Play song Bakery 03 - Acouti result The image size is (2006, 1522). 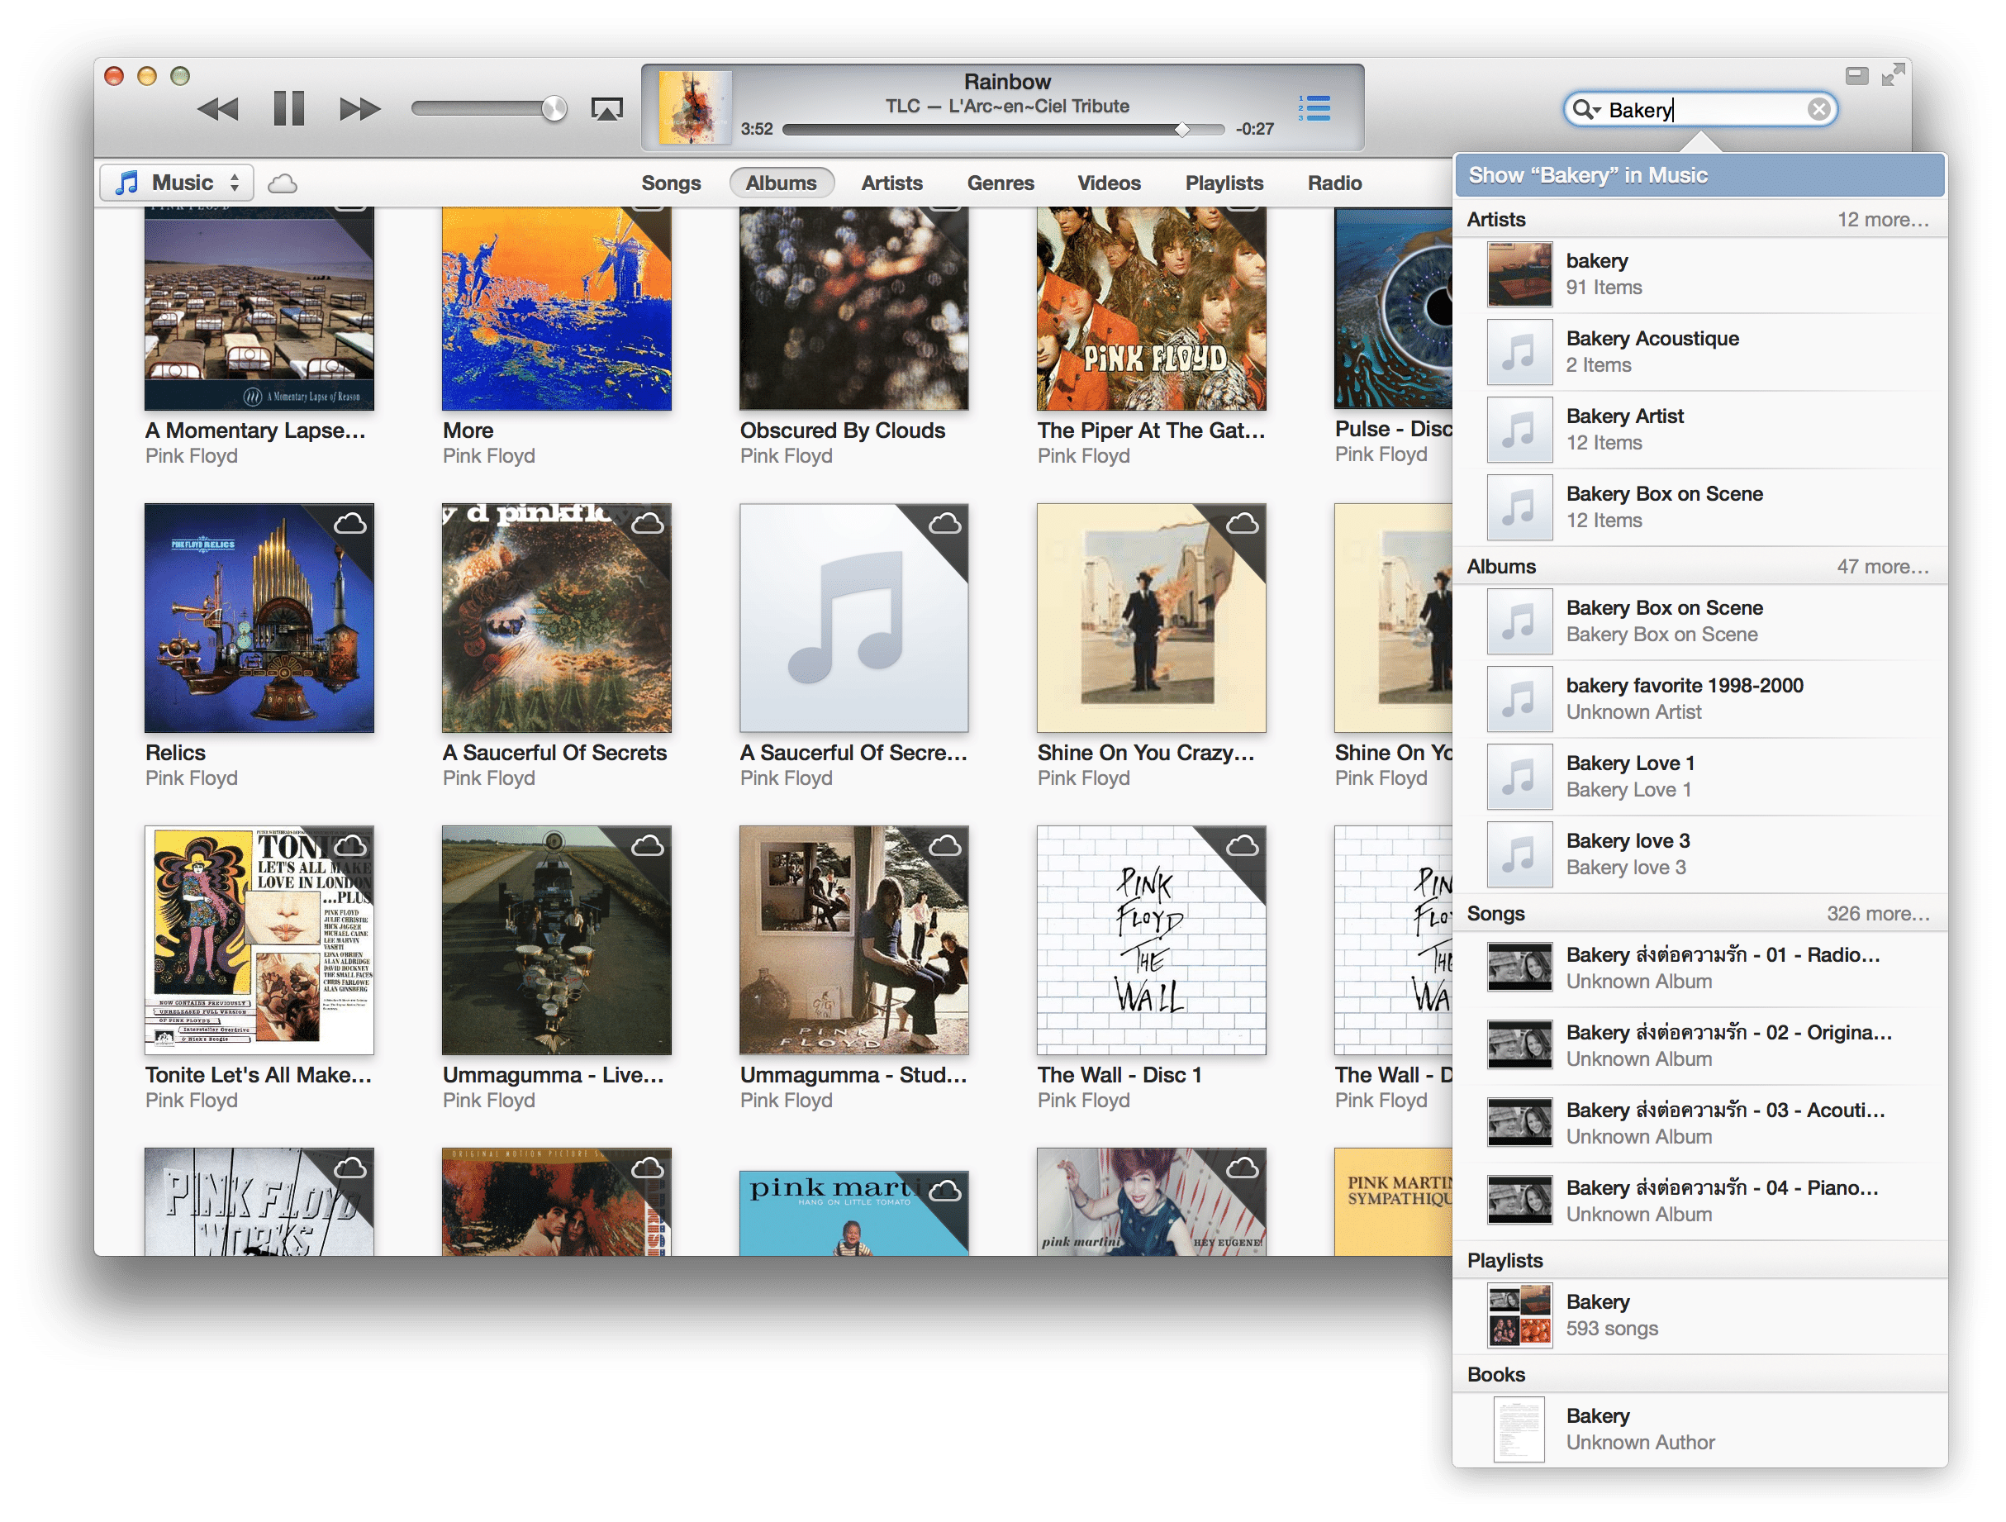coord(1699,1124)
